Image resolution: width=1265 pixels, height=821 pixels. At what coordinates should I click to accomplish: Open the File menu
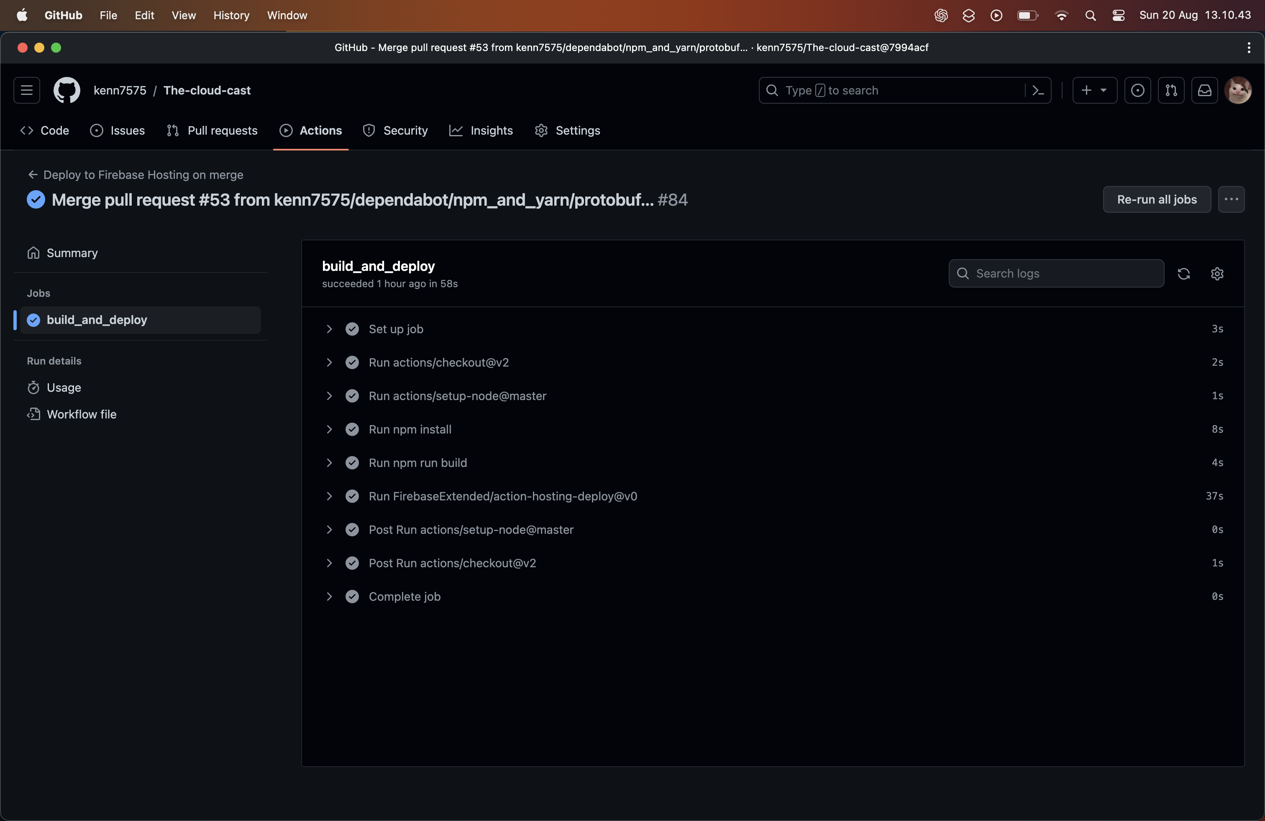[108, 15]
